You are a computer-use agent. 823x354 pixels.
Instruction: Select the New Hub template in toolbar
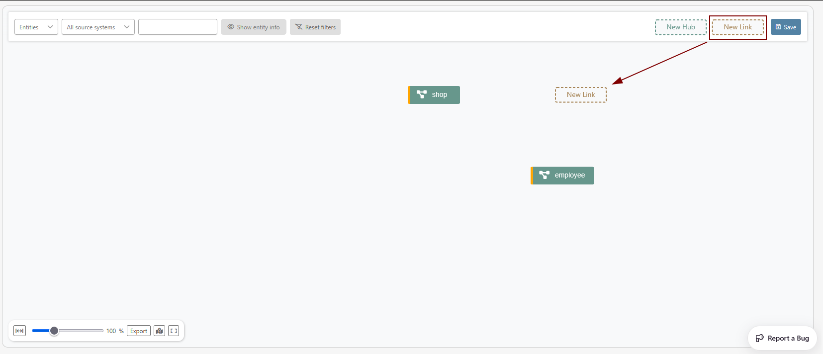point(680,27)
